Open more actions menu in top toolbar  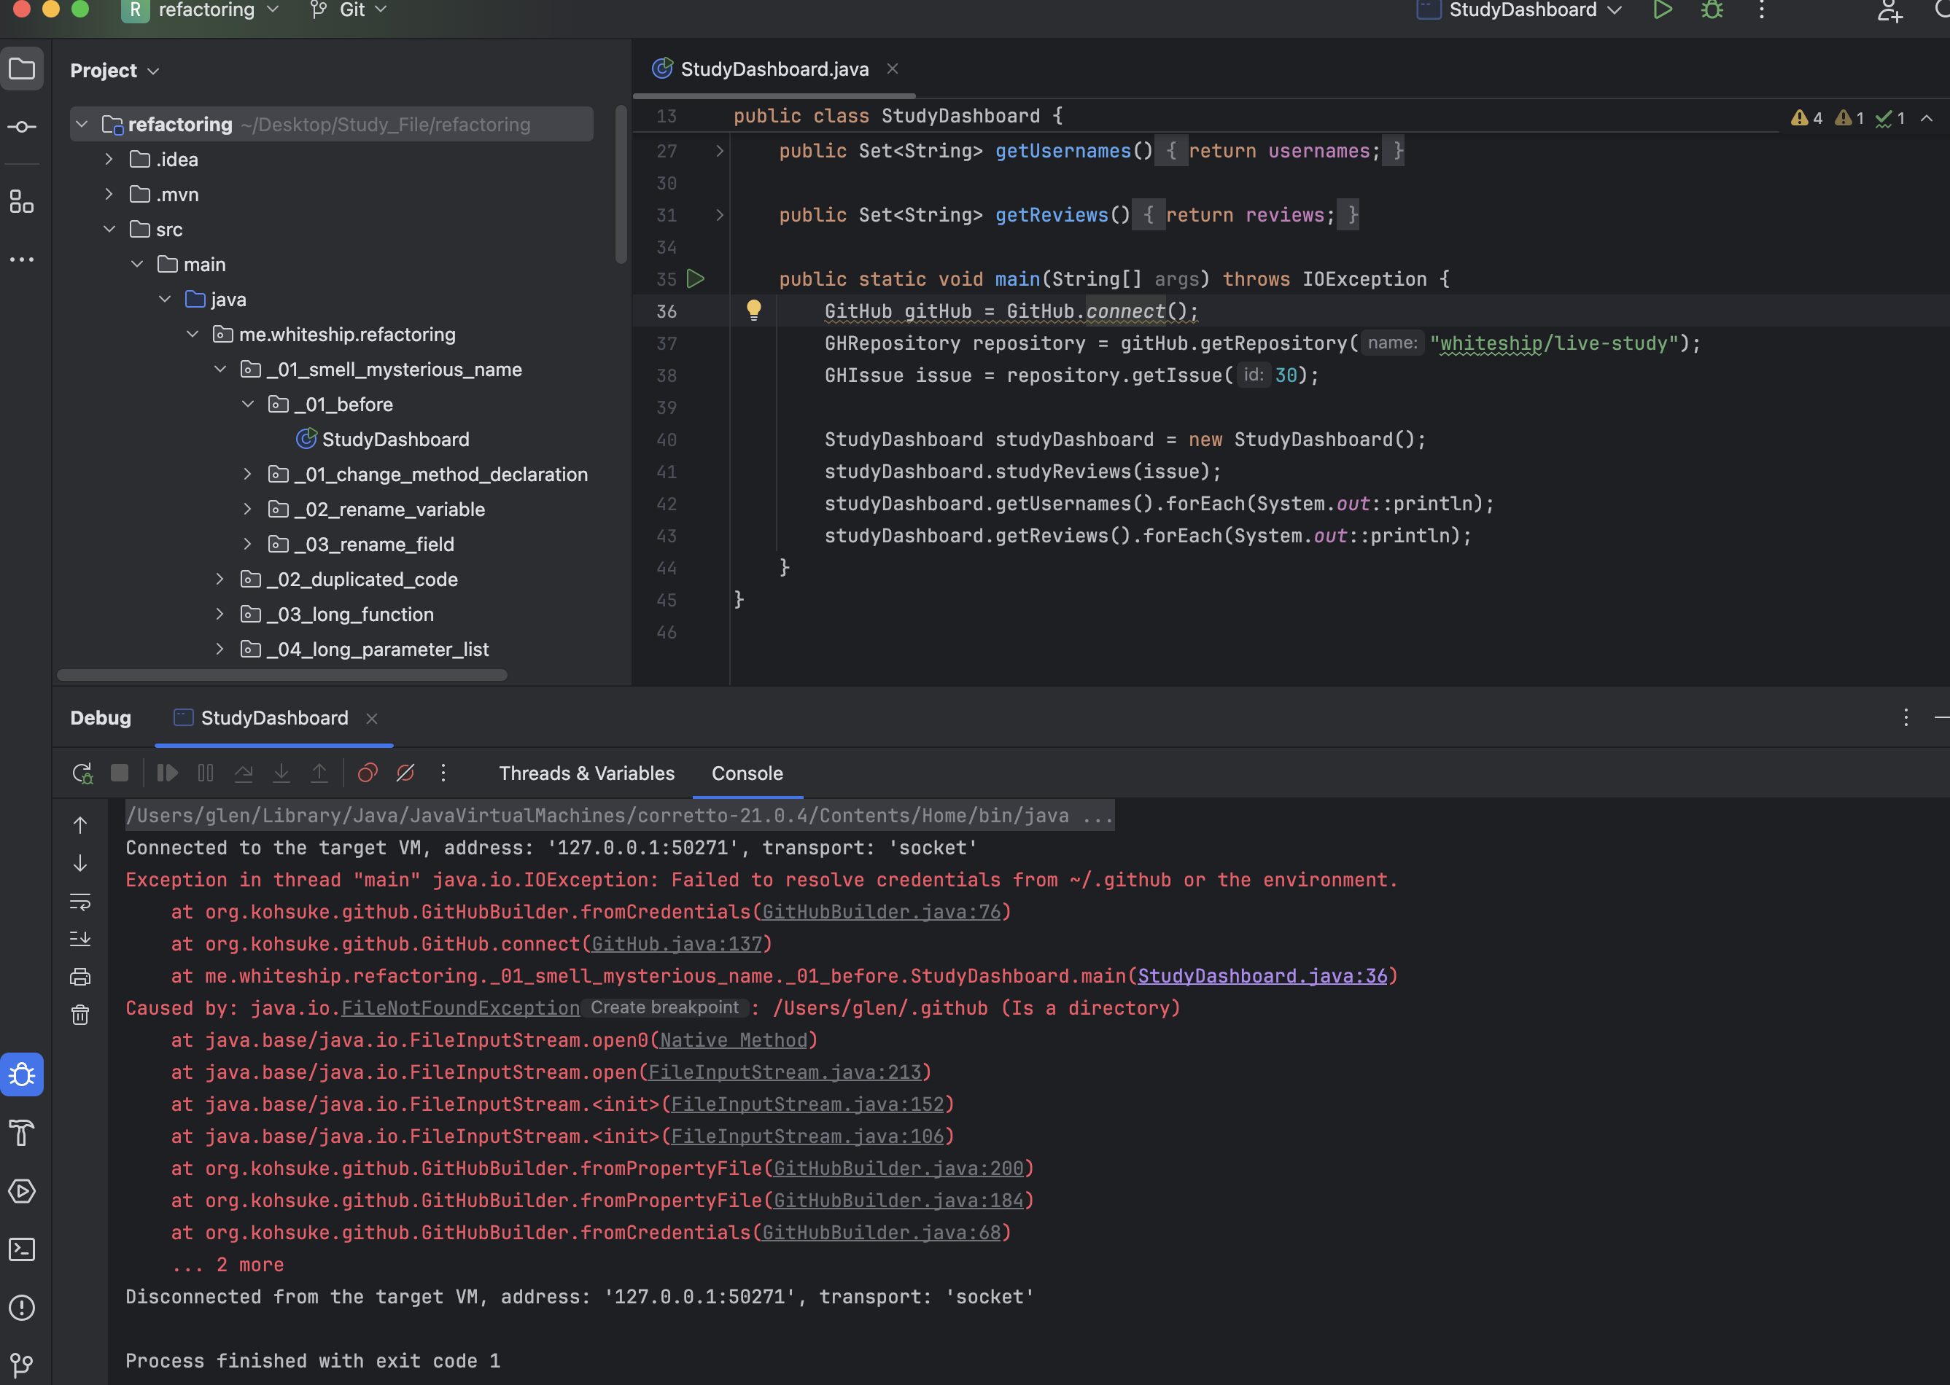[1761, 10]
